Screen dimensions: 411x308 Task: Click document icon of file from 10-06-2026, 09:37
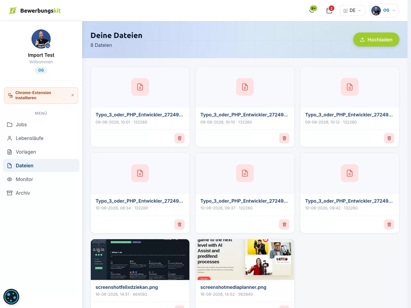point(245,173)
